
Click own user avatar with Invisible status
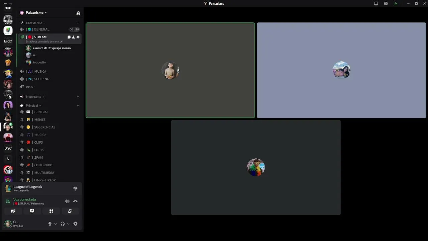[x=8, y=224]
